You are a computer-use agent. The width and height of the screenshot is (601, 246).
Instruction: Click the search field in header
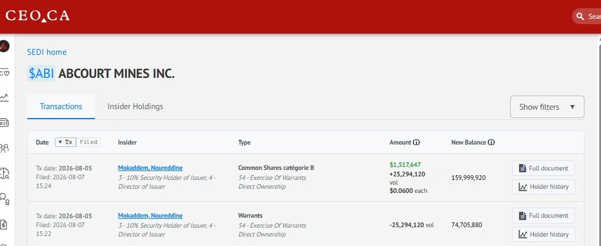click(x=586, y=17)
